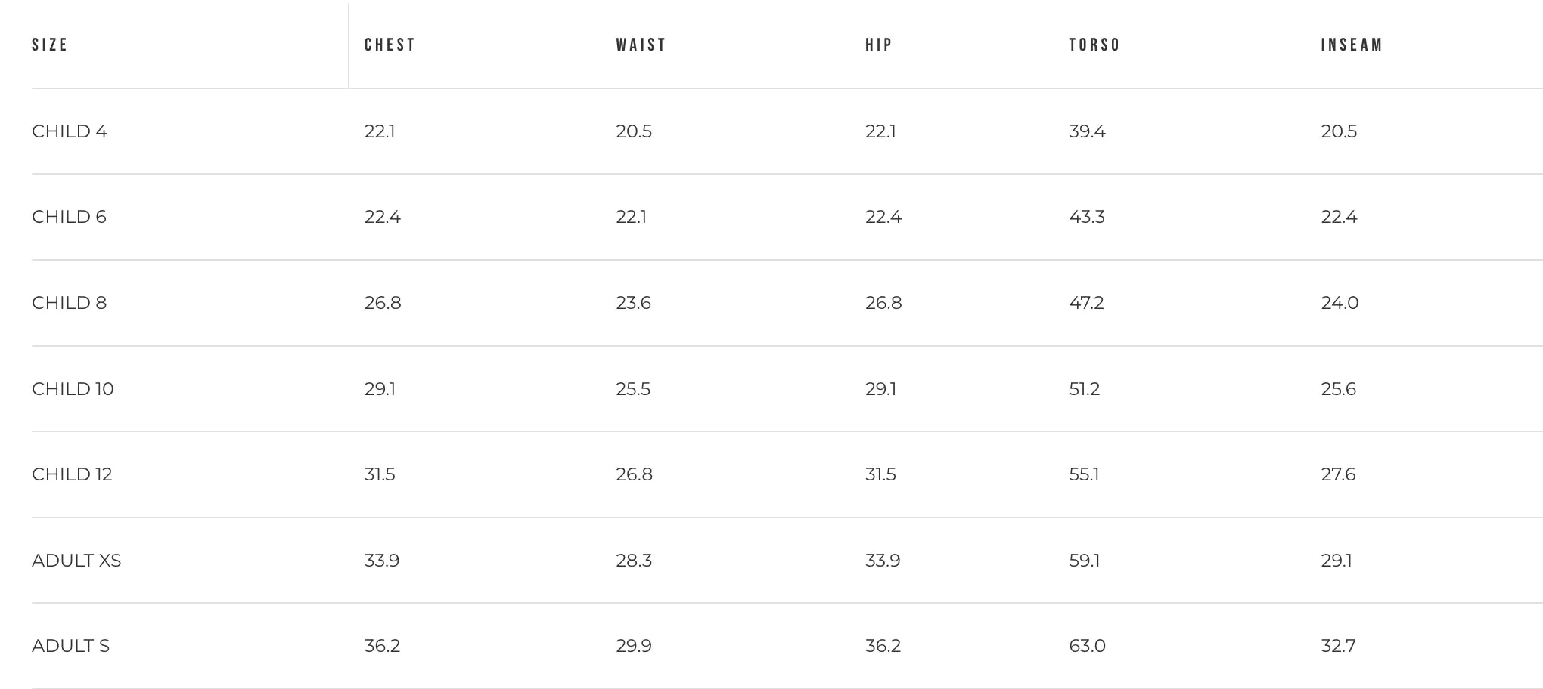The image size is (1543, 689).
Task: Select the CHILD 12 row label
Action: pos(72,474)
